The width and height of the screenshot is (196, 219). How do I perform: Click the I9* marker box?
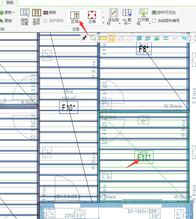(143, 120)
